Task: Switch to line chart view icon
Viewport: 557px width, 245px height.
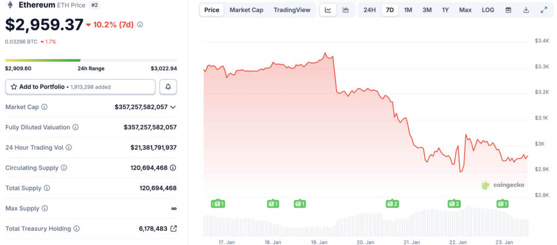Action: 328,10
